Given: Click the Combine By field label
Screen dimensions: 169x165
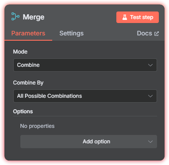Looking at the screenshot, I should click(28, 83).
